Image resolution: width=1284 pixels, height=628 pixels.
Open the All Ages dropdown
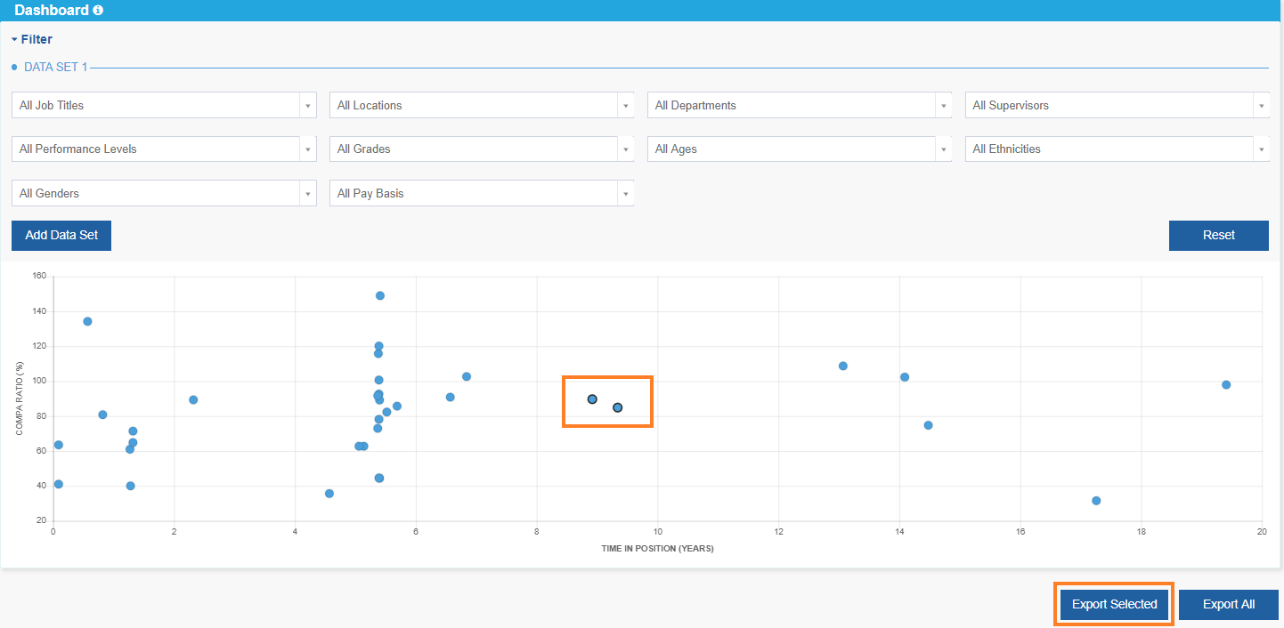click(944, 149)
